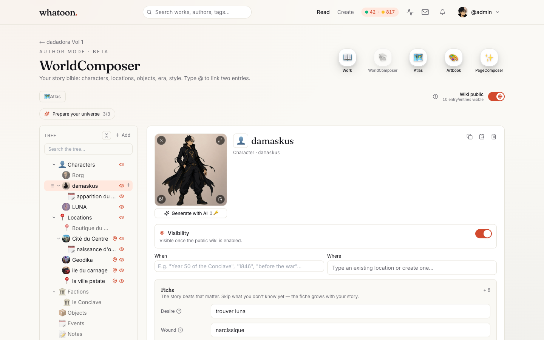Click the Atlas button below subtitle
The height and width of the screenshot is (340, 544).
click(x=53, y=97)
